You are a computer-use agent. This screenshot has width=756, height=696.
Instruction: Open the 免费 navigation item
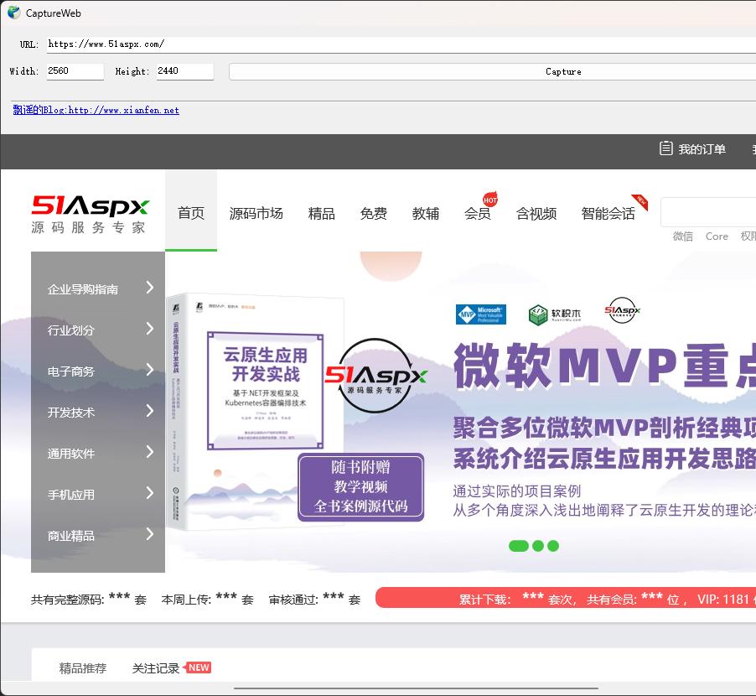pyautogui.click(x=374, y=213)
